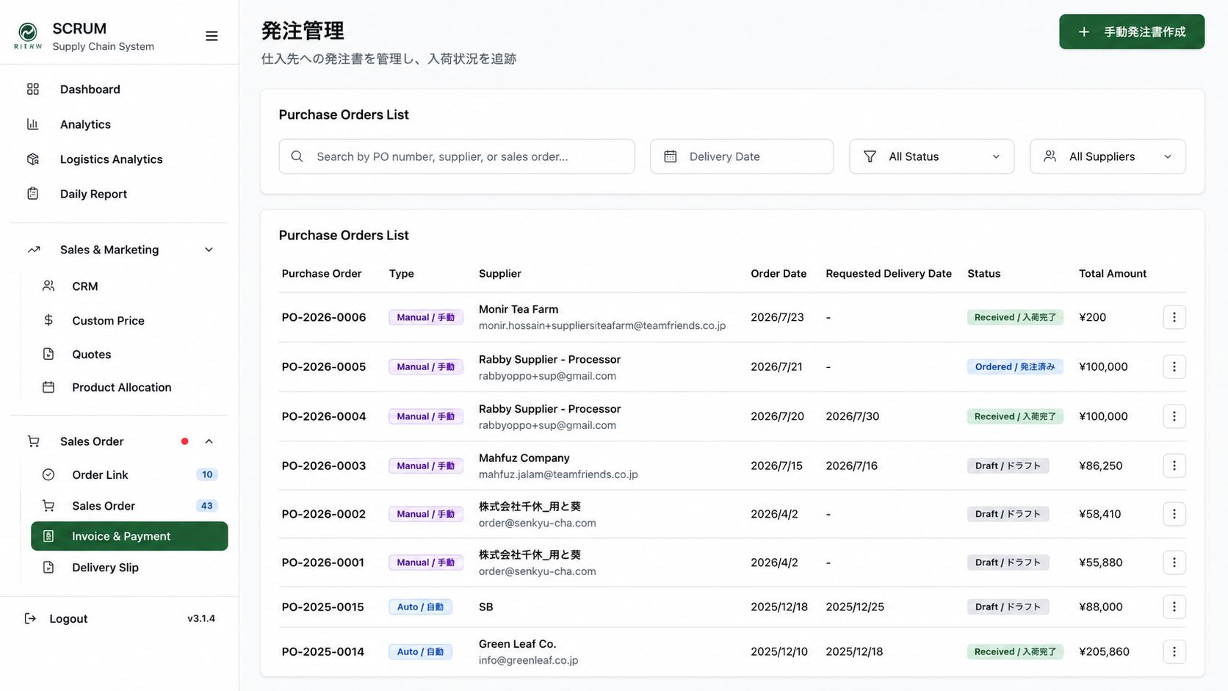Open actions menu for PO-2025-0014
Screen dimensions: 1228x691
(1174, 651)
